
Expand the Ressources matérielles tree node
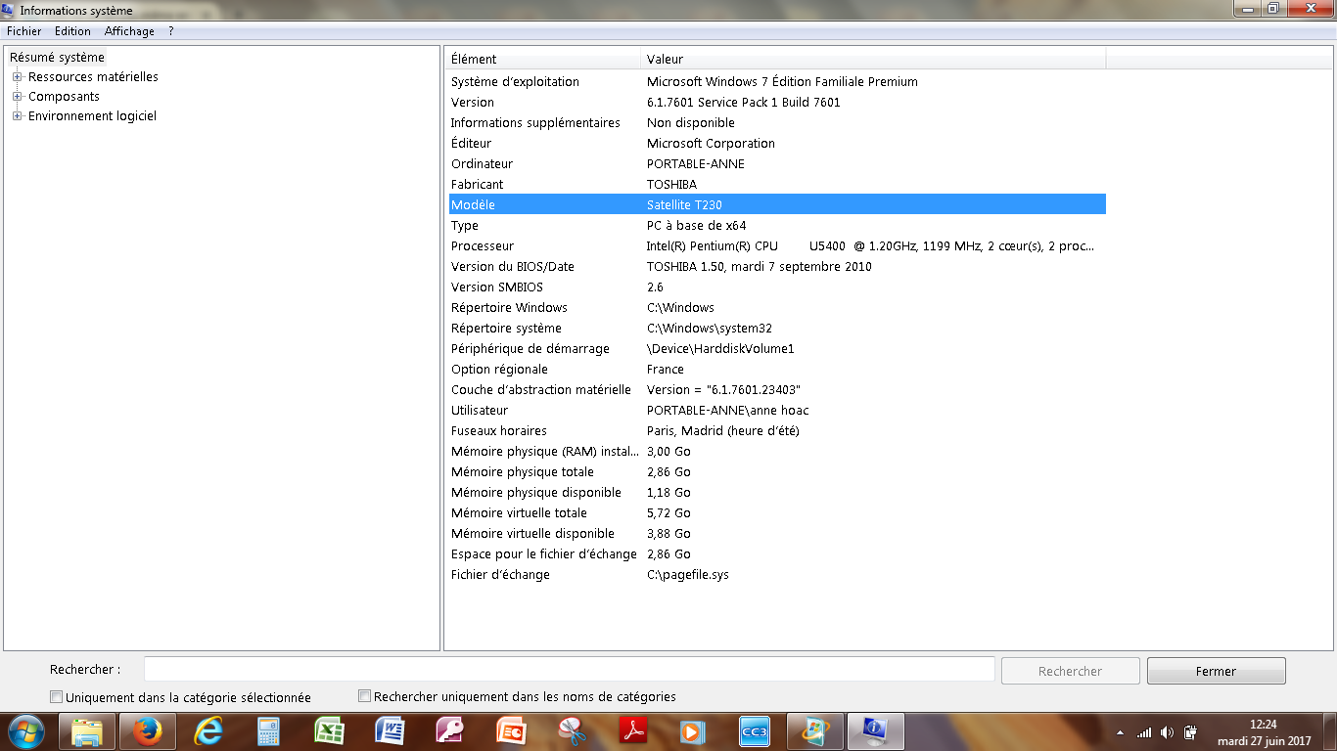17,77
